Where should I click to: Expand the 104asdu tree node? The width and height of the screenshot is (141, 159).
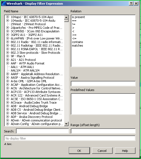click(x=7, y=20)
